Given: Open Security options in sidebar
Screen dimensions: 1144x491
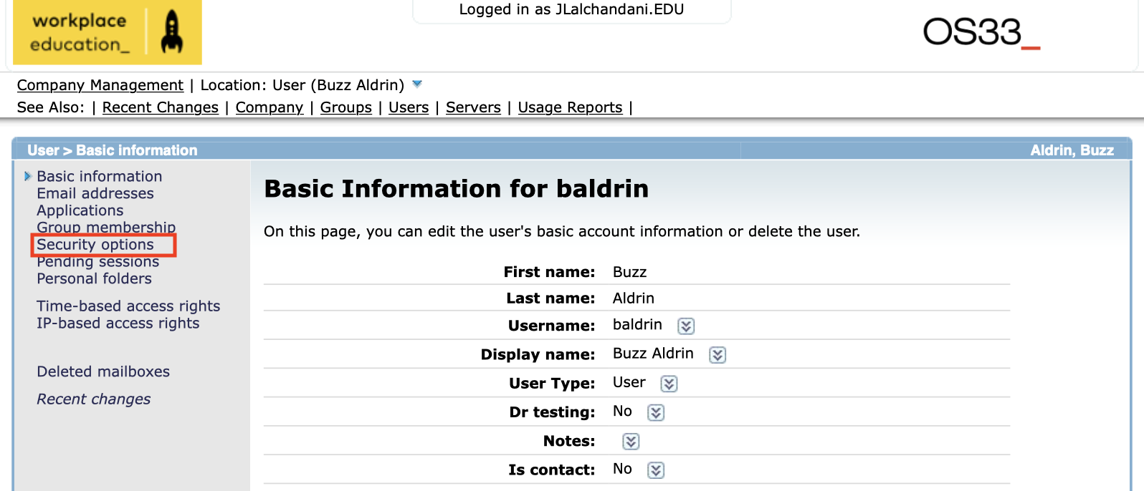Looking at the screenshot, I should pyautogui.click(x=95, y=245).
